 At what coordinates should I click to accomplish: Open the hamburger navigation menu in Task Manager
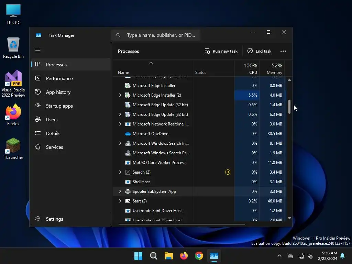coord(38,51)
